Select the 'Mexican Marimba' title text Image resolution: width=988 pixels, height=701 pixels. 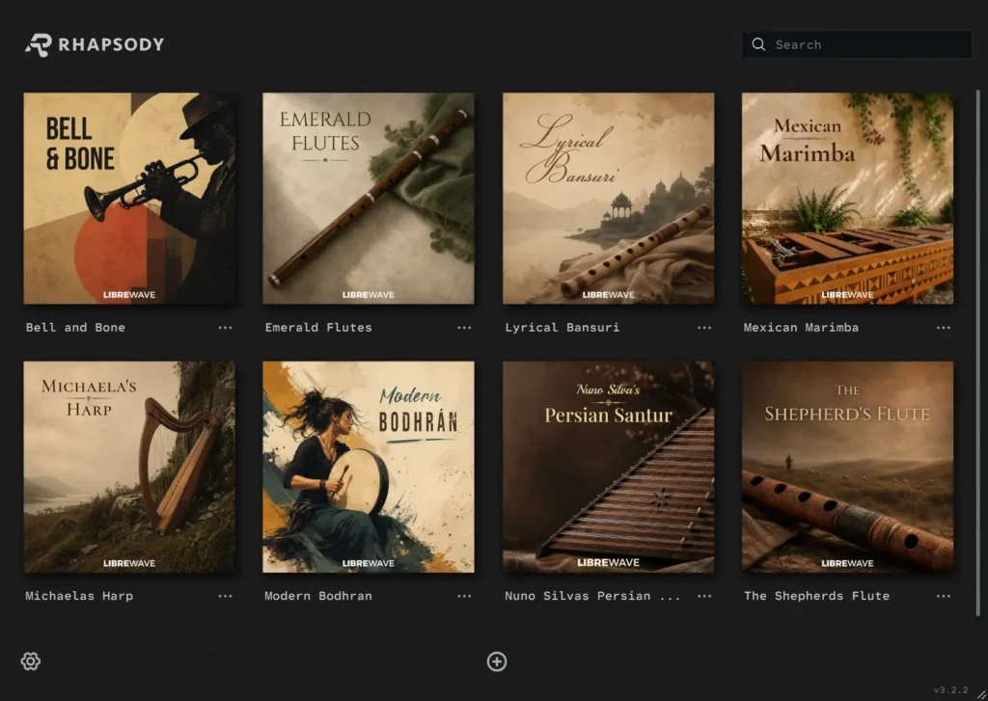tap(801, 328)
